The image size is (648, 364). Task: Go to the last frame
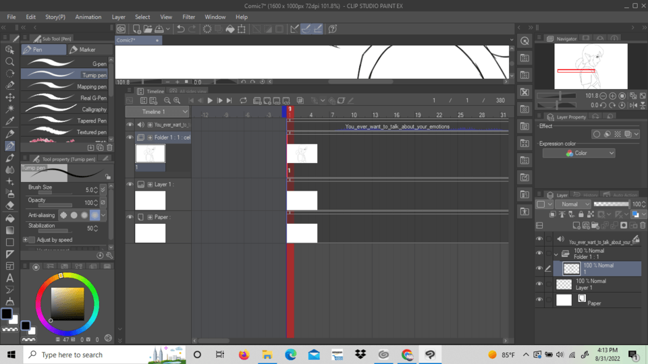point(230,100)
